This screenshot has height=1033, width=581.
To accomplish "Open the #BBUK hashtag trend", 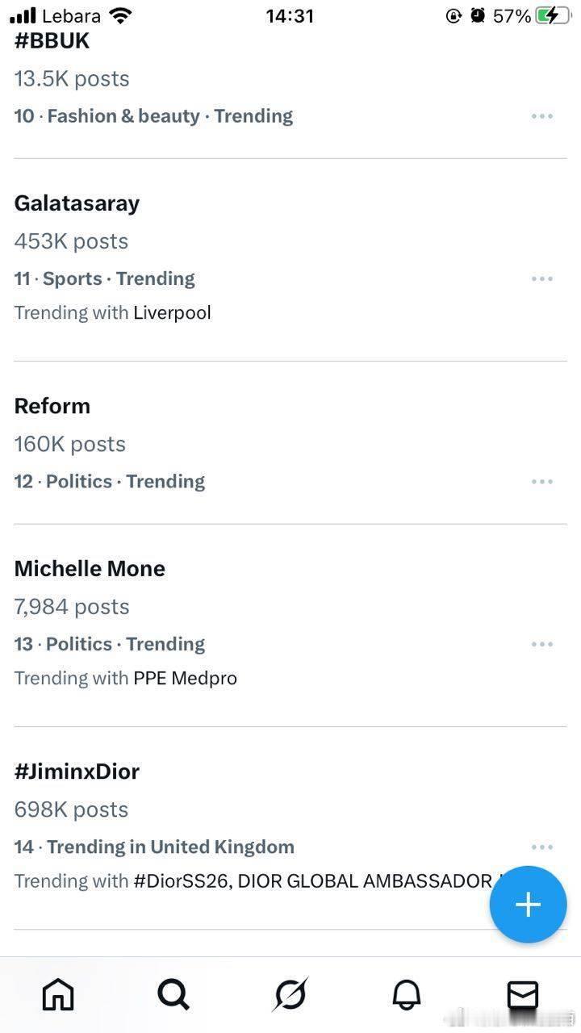I will pyautogui.click(x=52, y=42).
